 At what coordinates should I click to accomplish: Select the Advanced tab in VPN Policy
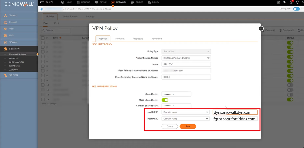[x=157, y=39]
